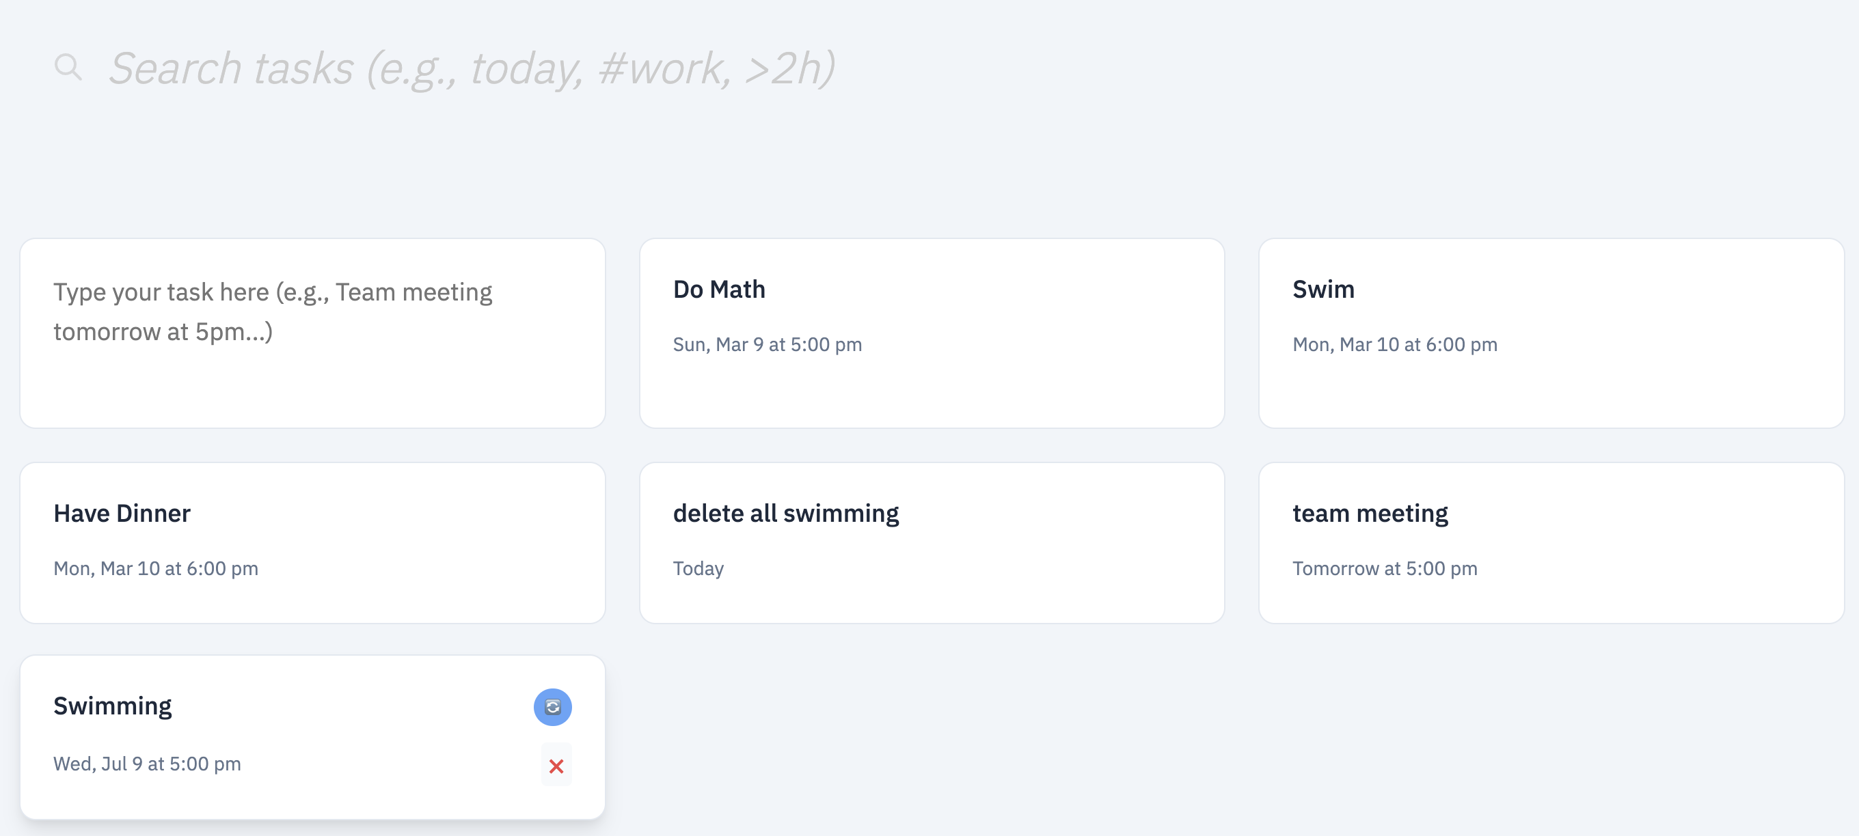1859x836 pixels.
Task: Open the Have Dinner task card
Action: tap(312, 542)
